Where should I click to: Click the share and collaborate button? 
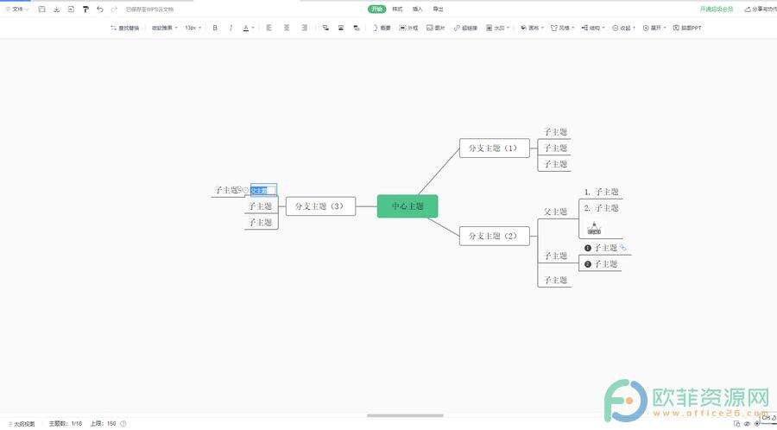point(761,9)
